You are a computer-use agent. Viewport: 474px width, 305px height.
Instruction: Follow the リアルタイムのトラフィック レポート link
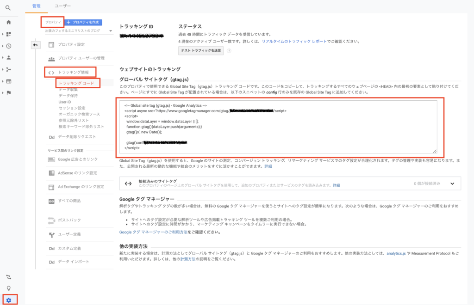coord(294,42)
